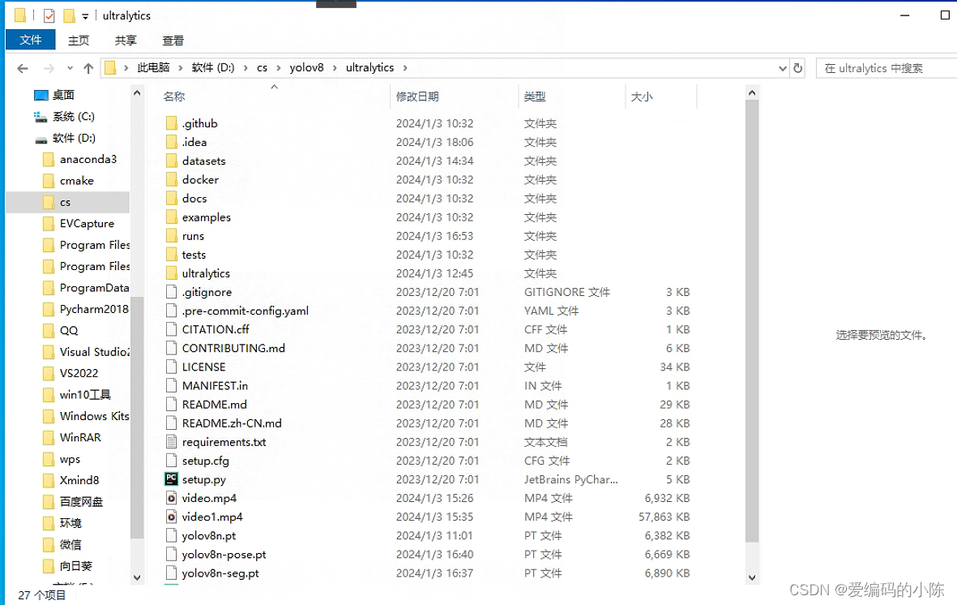The image size is (957, 605).
Task: Open recent locations dropdown arrow
Action: (70, 68)
